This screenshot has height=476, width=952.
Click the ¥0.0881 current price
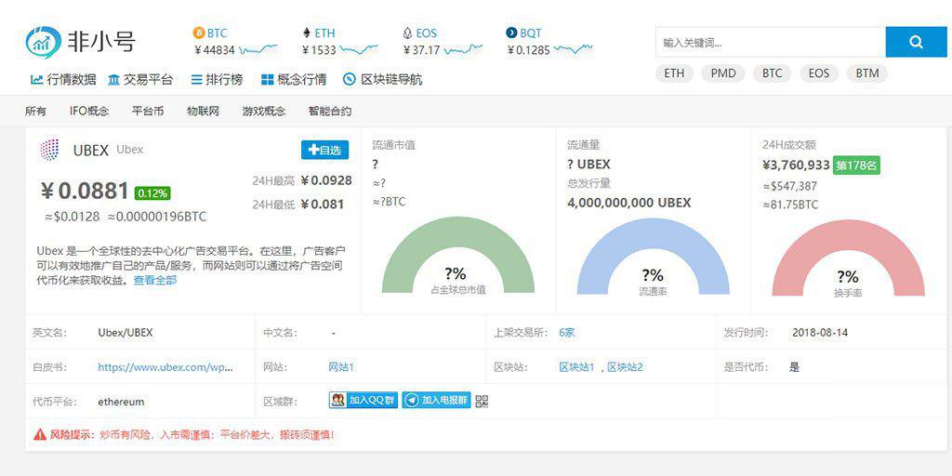[x=84, y=192]
